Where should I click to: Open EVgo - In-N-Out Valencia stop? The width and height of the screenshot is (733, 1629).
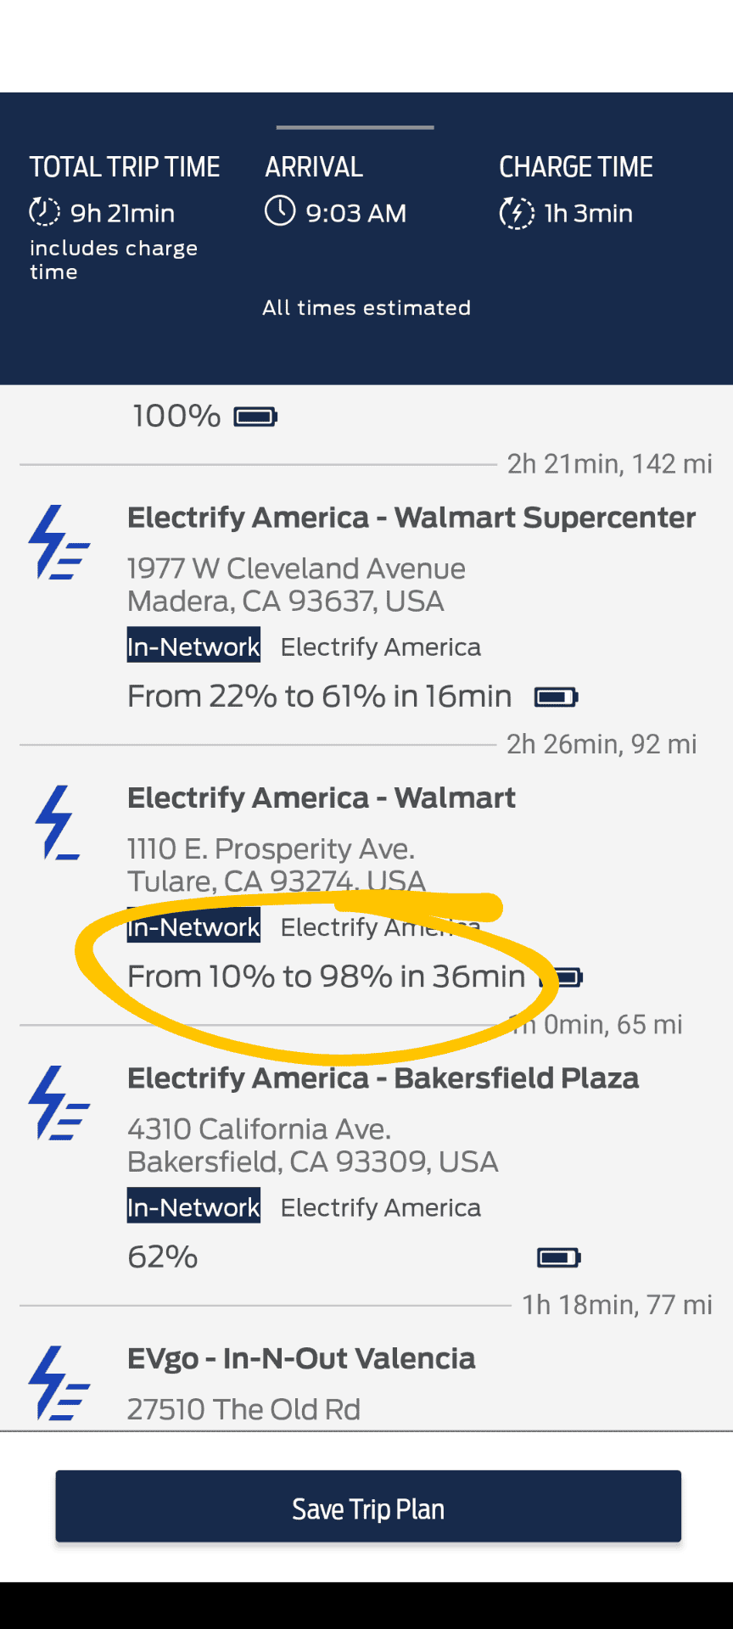301,1358
